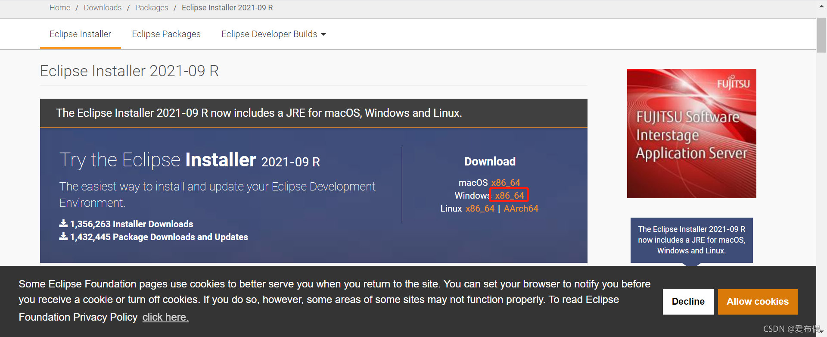
Task: Click the download icon beside Installer Downloads
Action: click(63, 224)
